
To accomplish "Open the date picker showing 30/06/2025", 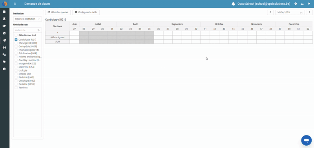I will click(x=290, y=12).
